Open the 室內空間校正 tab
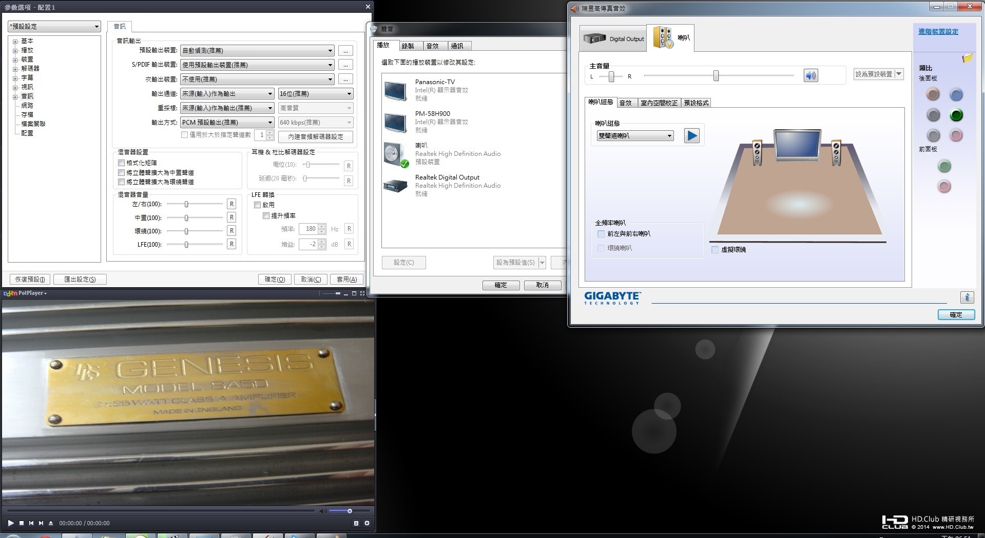 (659, 103)
